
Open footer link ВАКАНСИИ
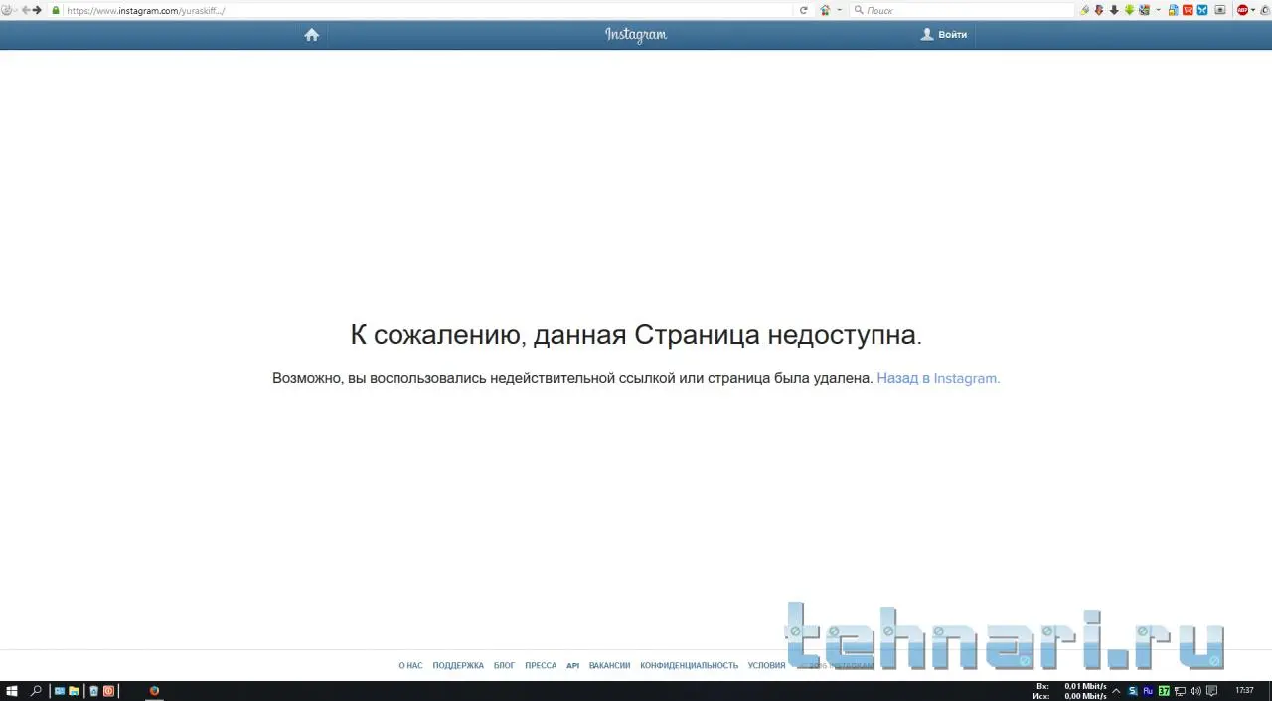[x=609, y=665]
